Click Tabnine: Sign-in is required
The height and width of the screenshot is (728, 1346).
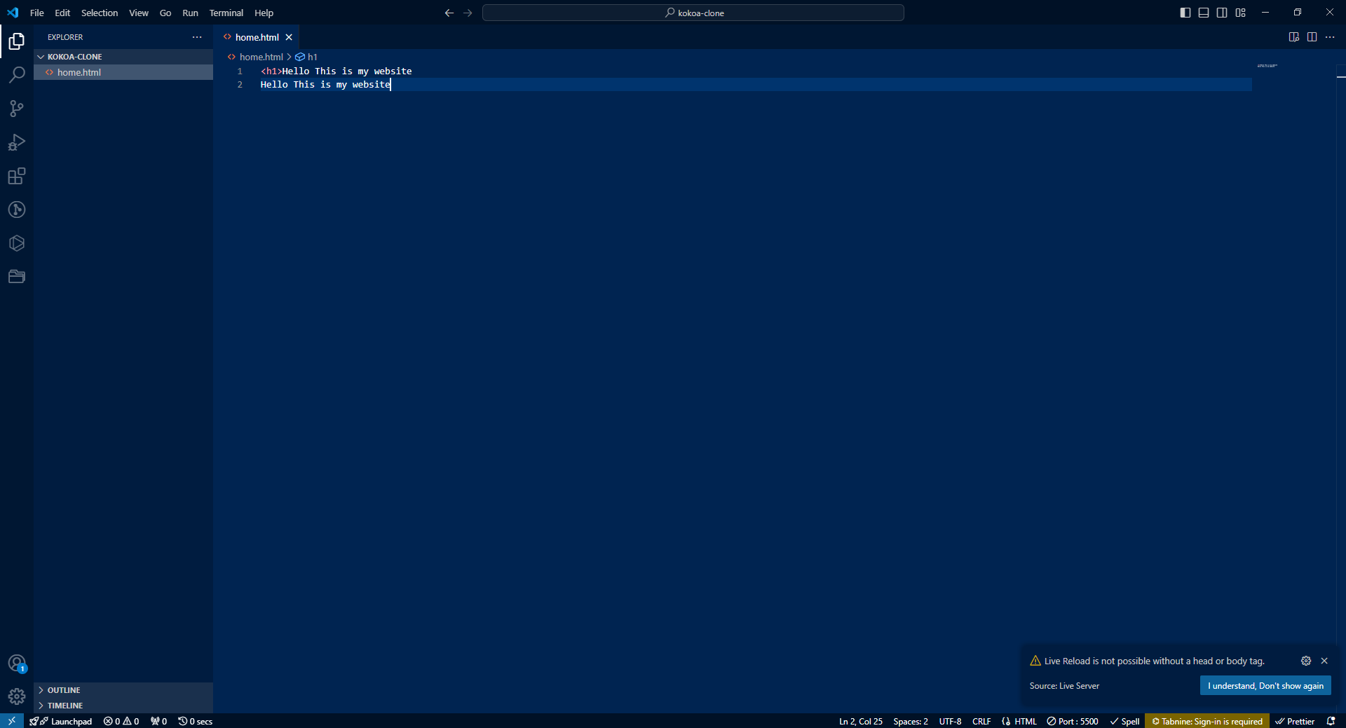pos(1207,721)
